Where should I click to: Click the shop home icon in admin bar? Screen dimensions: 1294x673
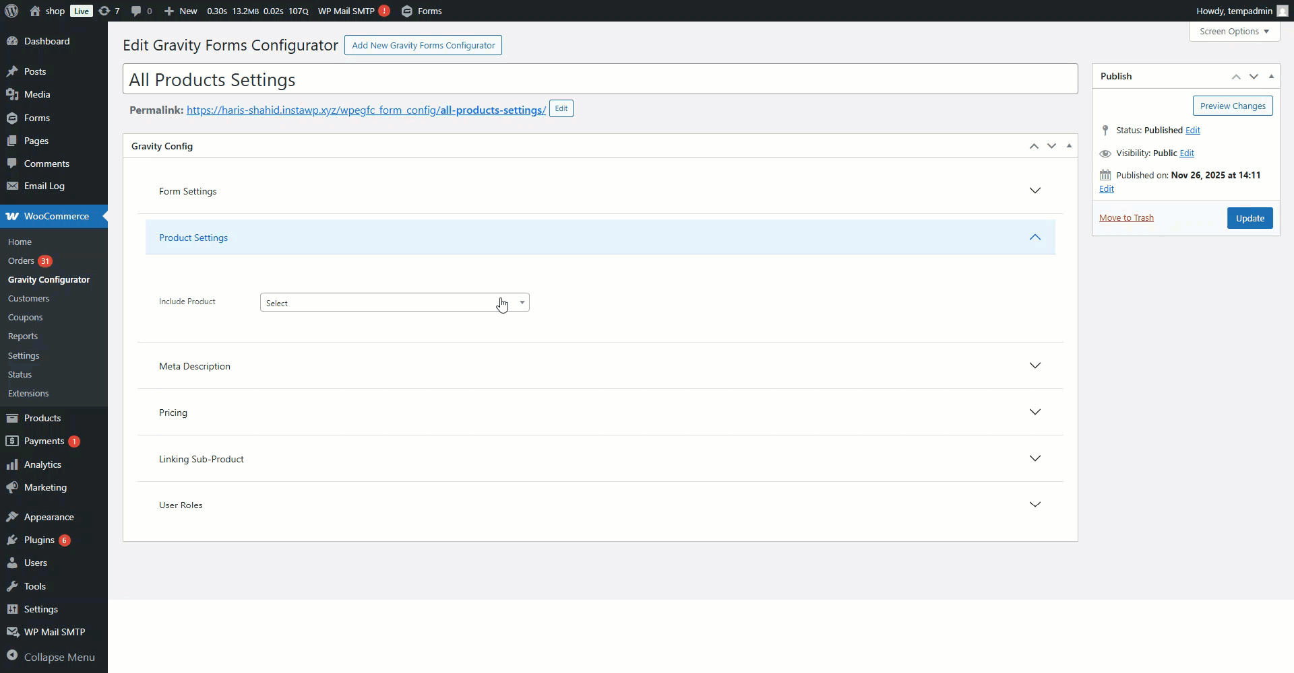[x=35, y=11]
